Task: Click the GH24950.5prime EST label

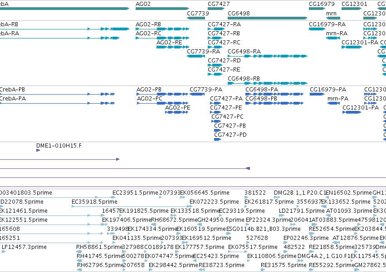Action: (221, 220)
